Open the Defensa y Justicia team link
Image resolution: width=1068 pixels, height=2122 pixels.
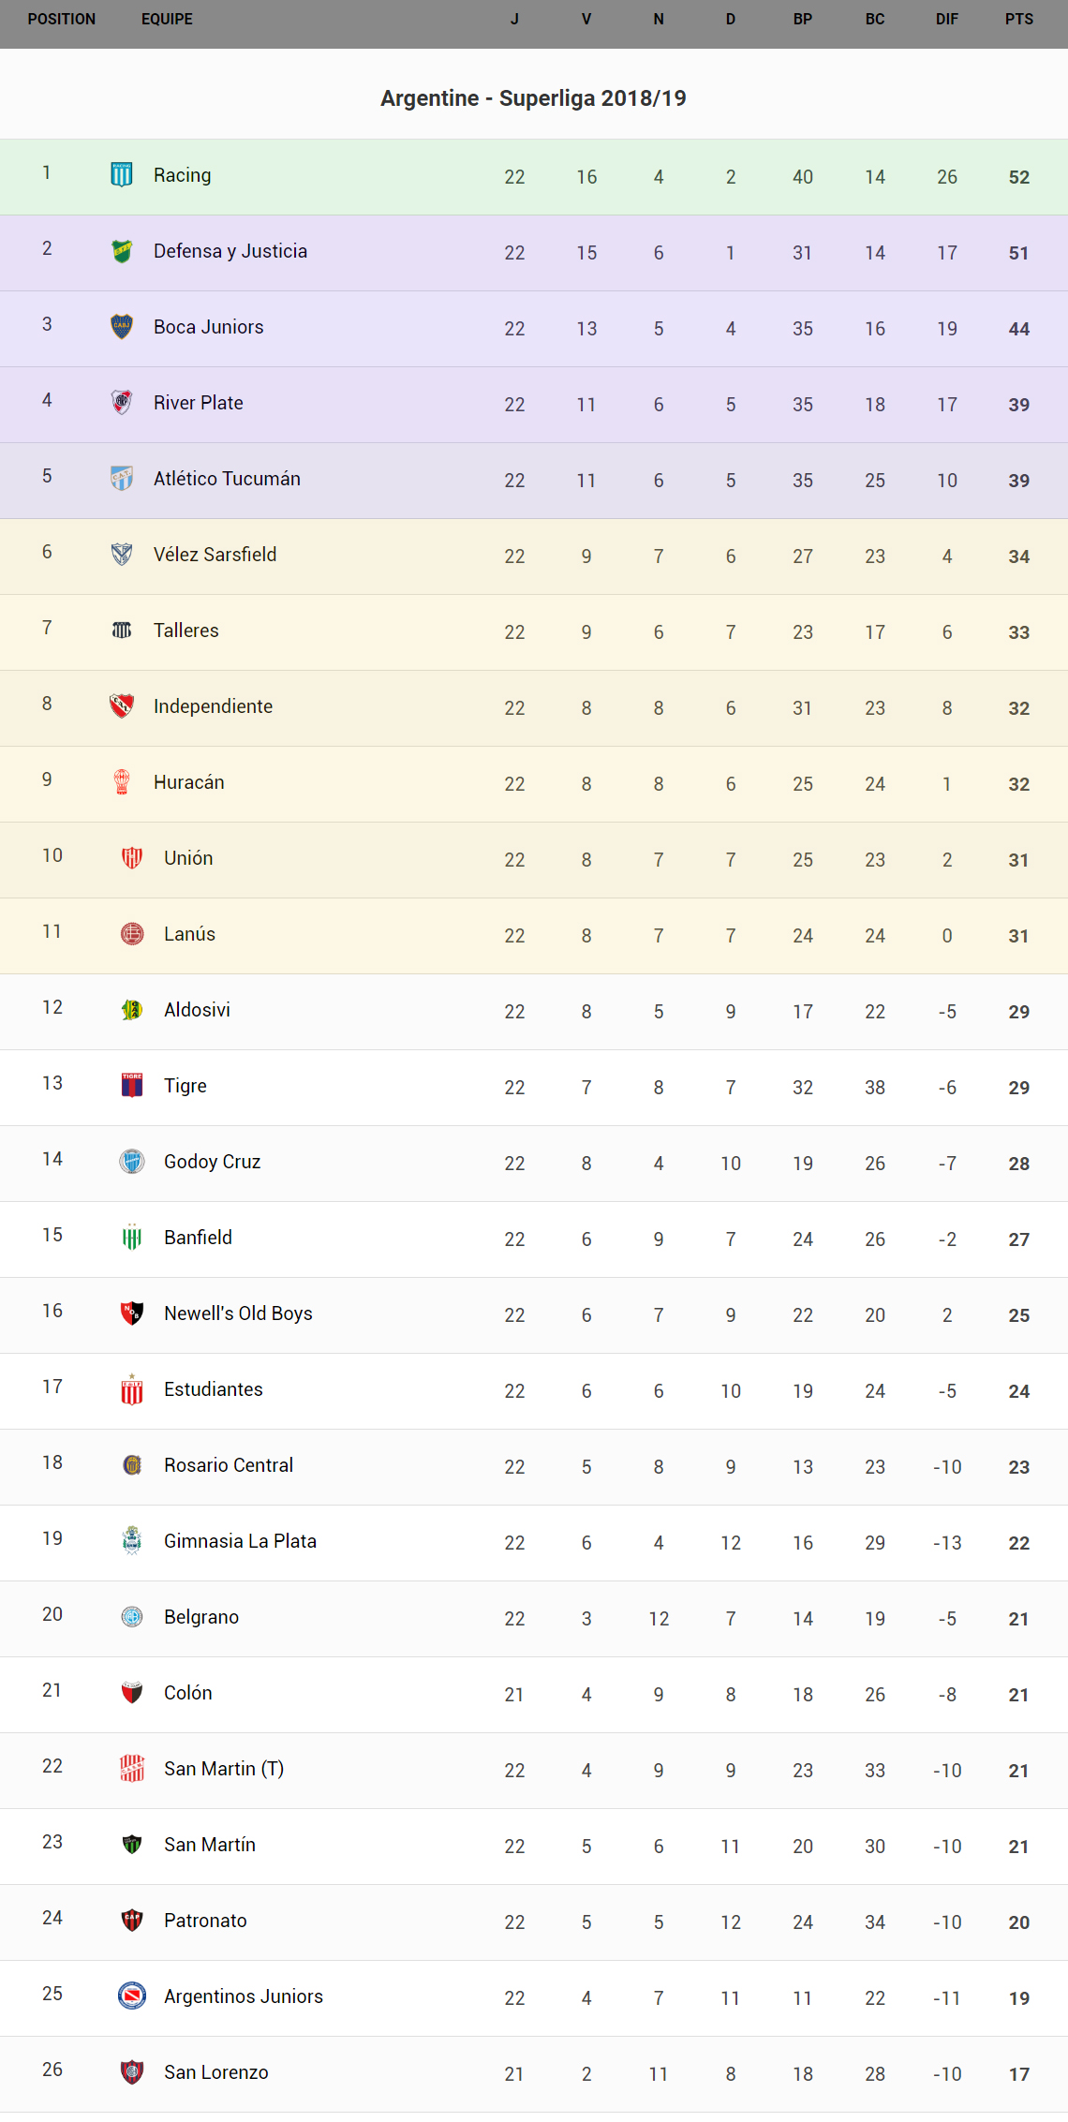[x=230, y=251]
